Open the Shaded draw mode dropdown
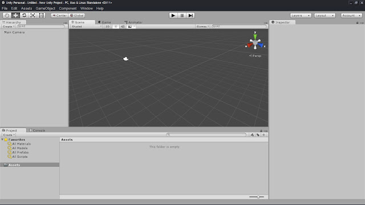This screenshot has height=205, width=365. [x=86, y=27]
